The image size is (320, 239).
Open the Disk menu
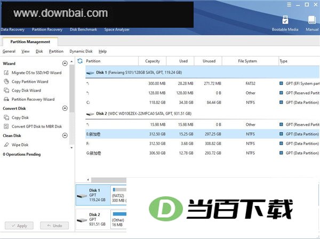click(x=39, y=51)
